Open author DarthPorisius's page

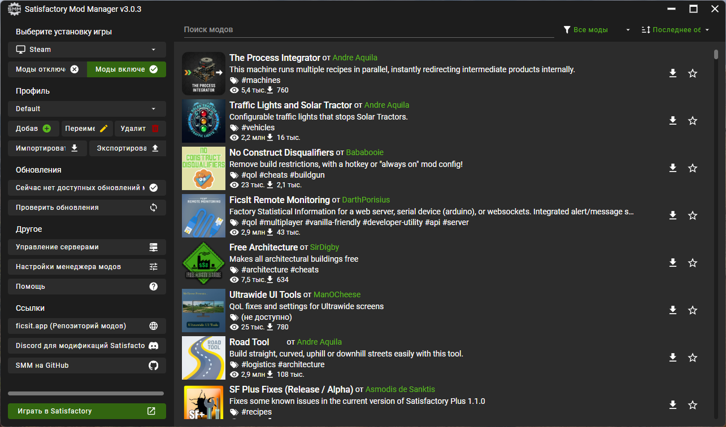tap(366, 200)
